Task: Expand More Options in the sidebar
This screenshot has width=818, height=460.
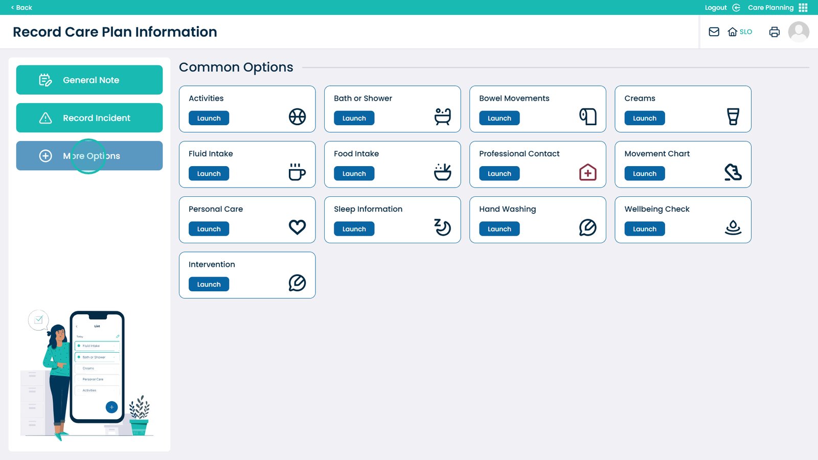Action: point(89,156)
